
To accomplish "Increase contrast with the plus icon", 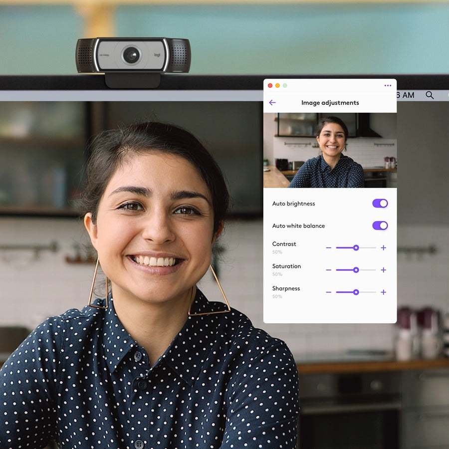I will click(383, 248).
